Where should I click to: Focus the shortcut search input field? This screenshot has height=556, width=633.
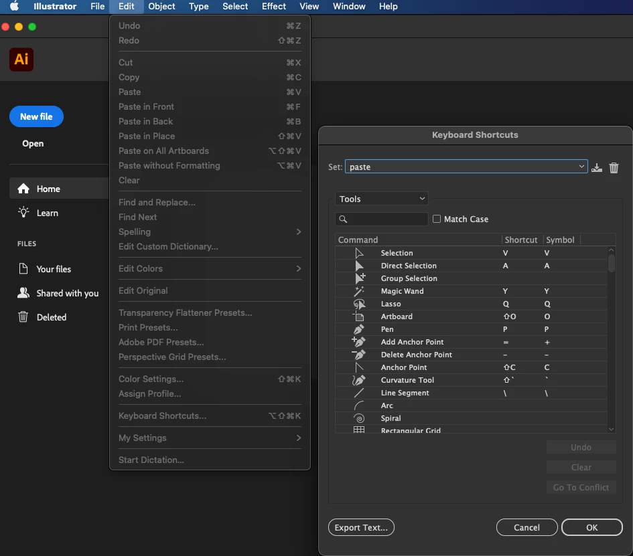click(382, 219)
